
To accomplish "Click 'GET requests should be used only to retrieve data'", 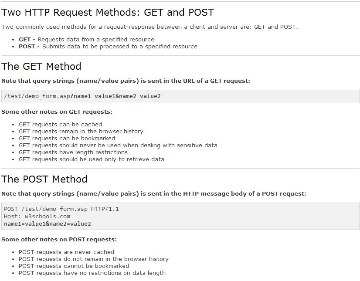I will pos(92,159).
